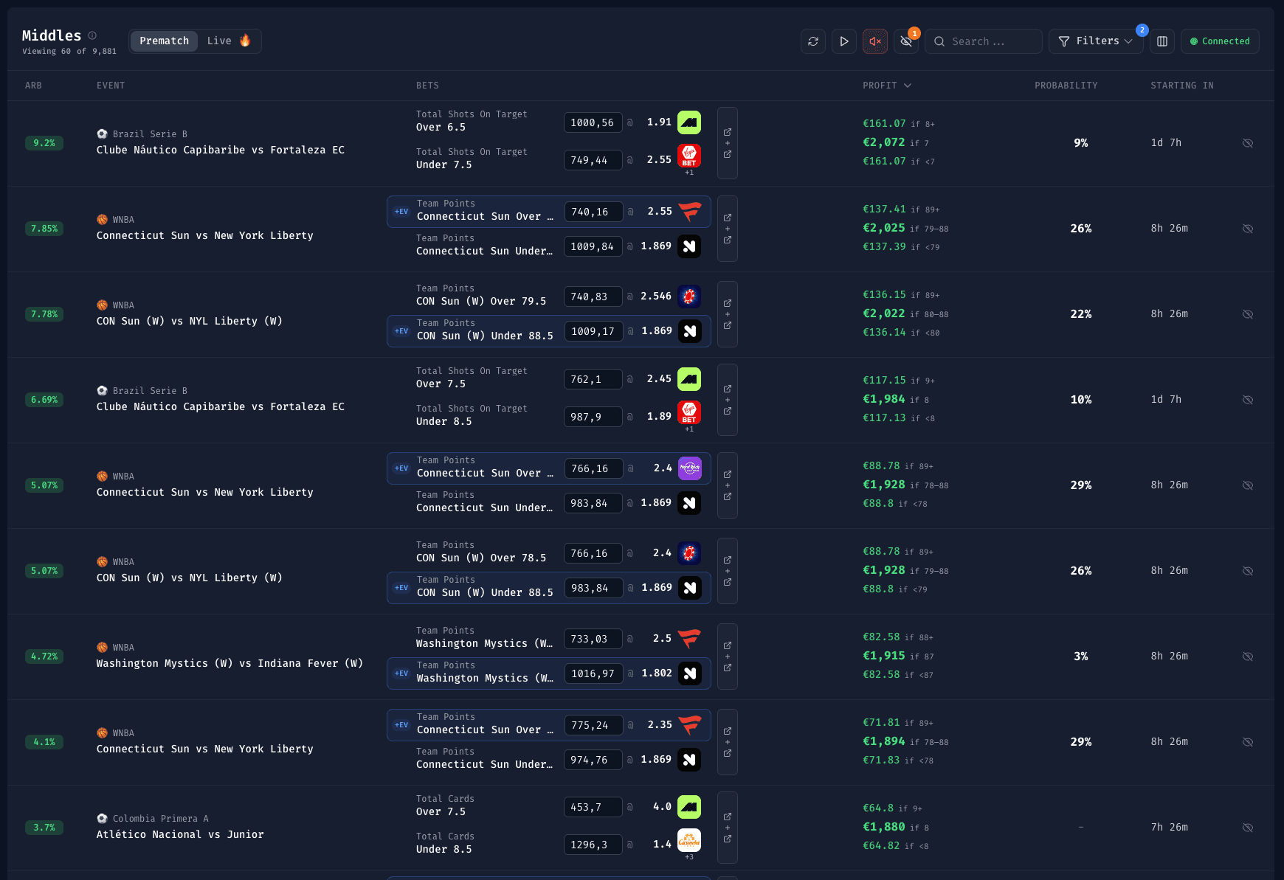This screenshot has width=1284, height=880.
Task: Open Washington Mystics (W) vs Indiana Fever event
Action: point(229,663)
